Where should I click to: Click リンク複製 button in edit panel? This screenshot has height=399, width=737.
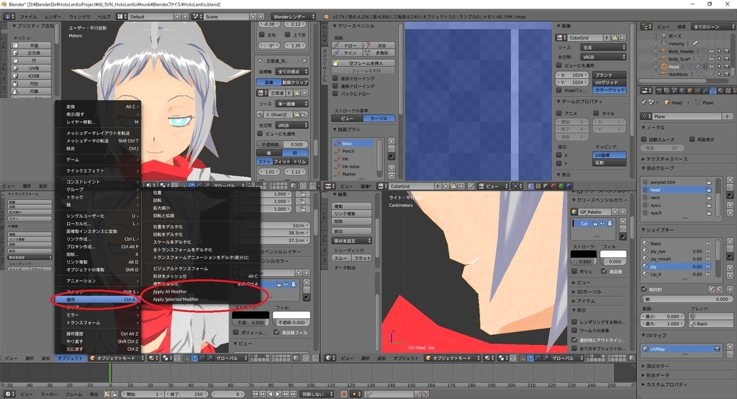click(x=351, y=214)
